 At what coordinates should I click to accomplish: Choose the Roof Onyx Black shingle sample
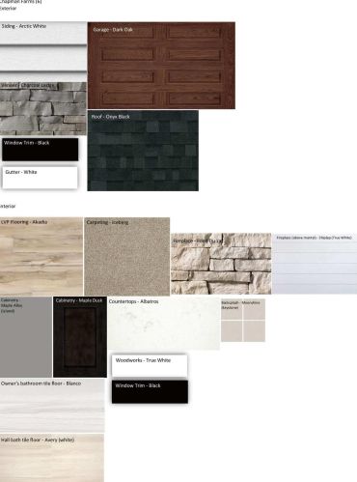[x=143, y=151]
